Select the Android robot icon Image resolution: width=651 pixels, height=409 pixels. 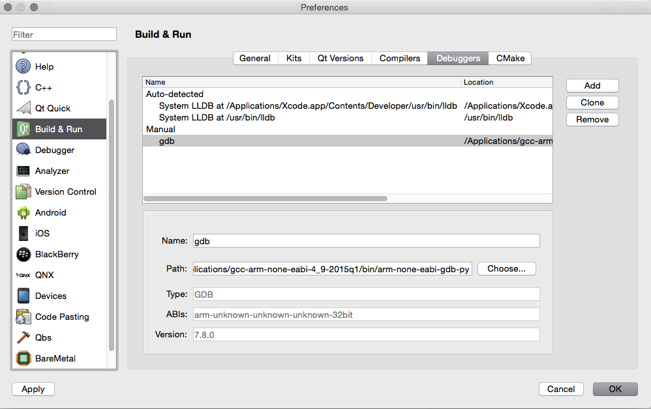pos(23,212)
